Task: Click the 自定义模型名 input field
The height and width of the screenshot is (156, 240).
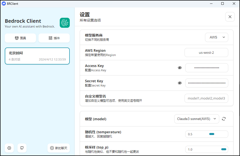Action: click(206, 98)
